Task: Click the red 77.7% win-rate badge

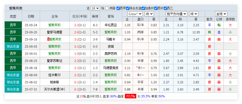Action: tap(130, 96)
